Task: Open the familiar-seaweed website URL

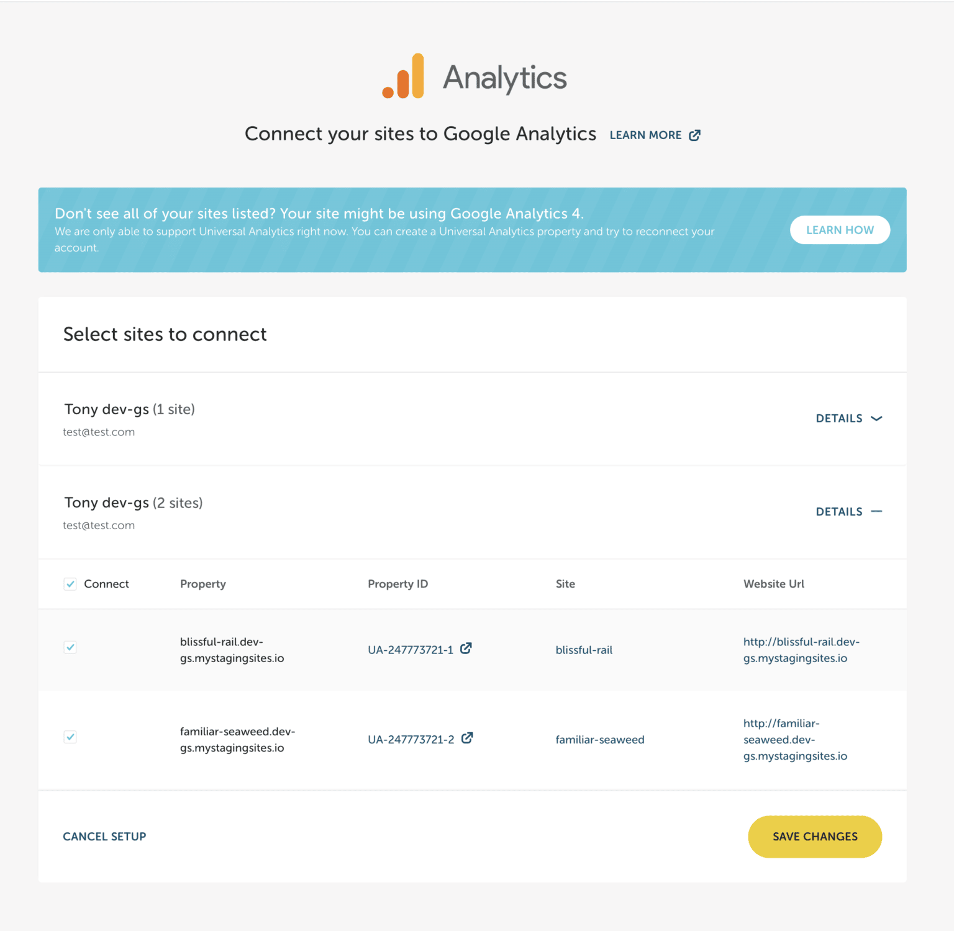Action: 794,739
